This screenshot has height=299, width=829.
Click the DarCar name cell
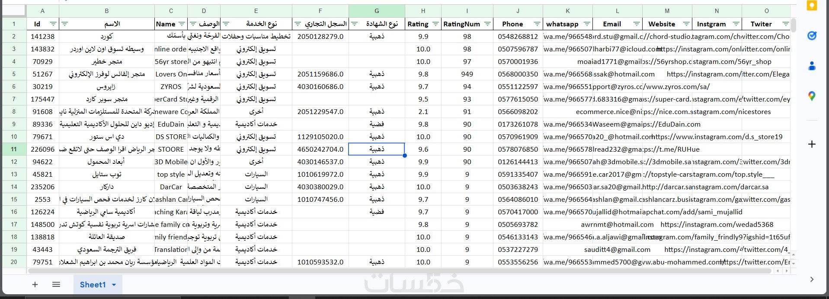[x=171, y=187]
